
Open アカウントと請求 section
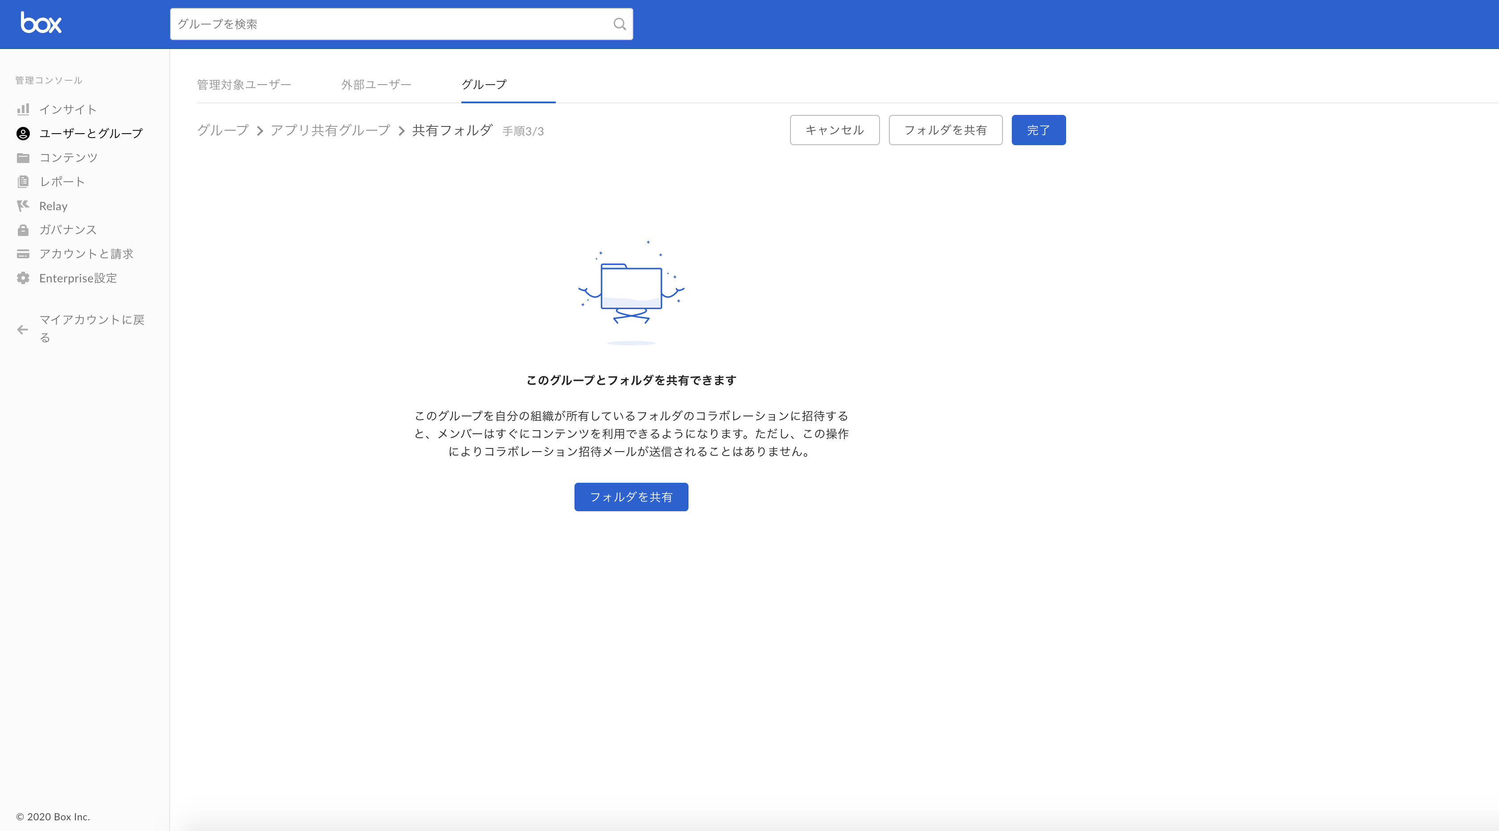[x=86, y=254]
